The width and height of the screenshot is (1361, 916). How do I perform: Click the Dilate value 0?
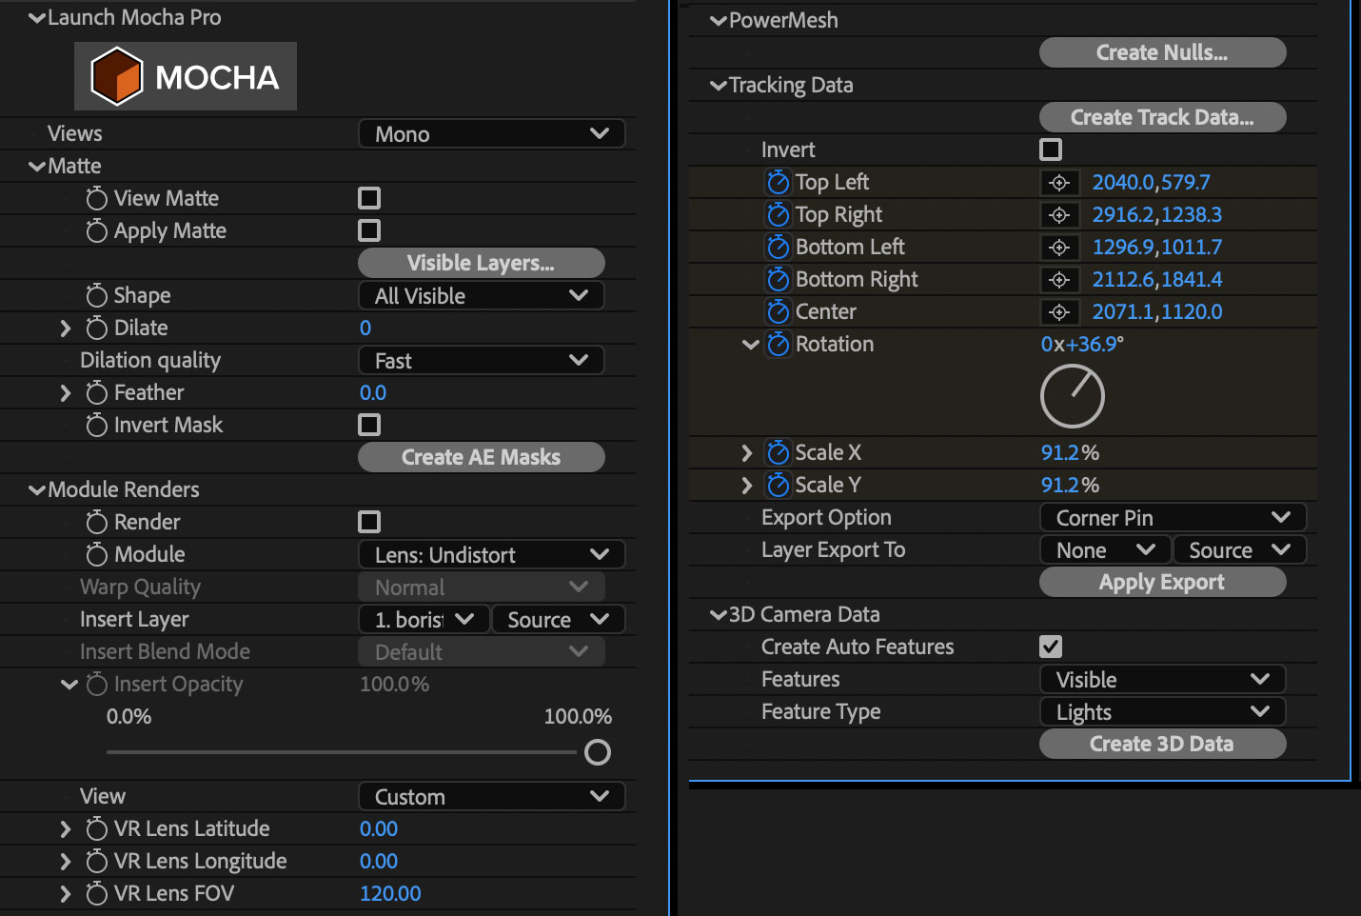(x=365, y=328)
